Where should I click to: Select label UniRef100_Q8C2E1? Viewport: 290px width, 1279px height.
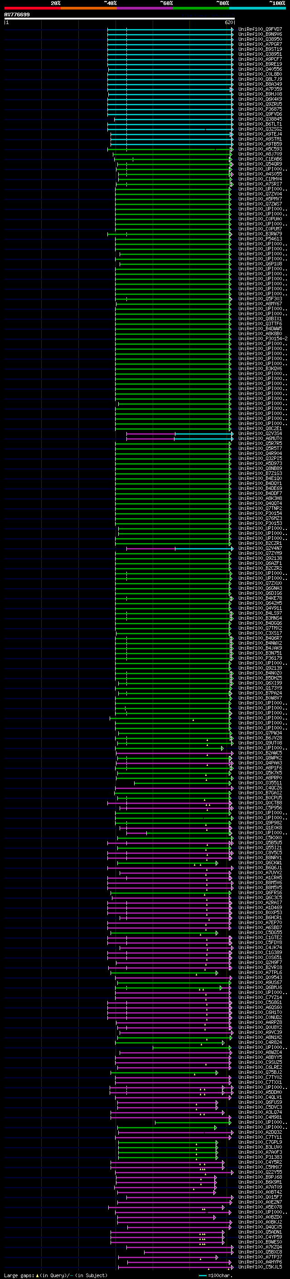click(260, 428)
